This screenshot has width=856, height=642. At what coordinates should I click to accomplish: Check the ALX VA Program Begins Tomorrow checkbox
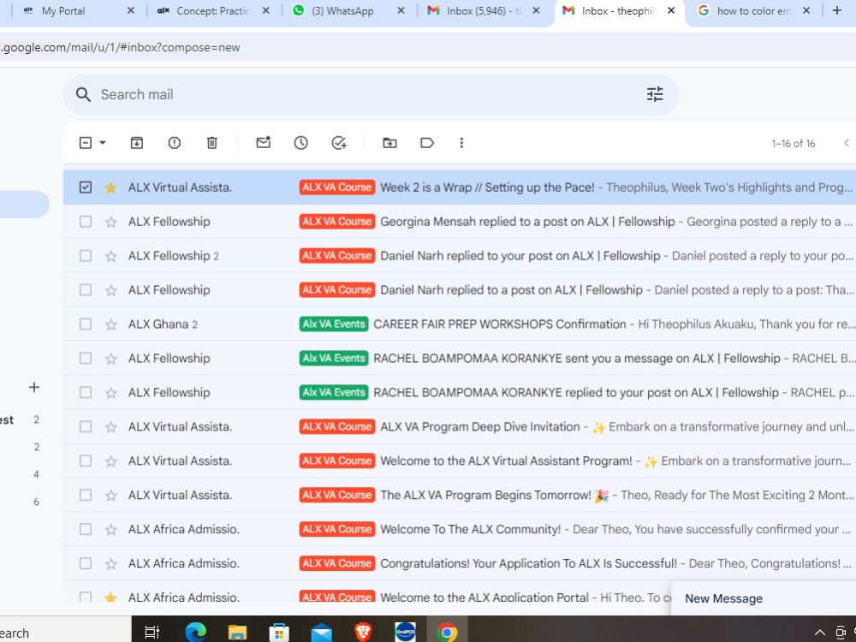click(85, 495)
